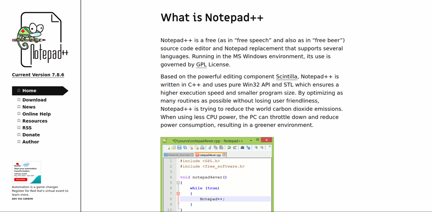Click the Cut scissors icon in the embedded screenshot

coord(210,148)
